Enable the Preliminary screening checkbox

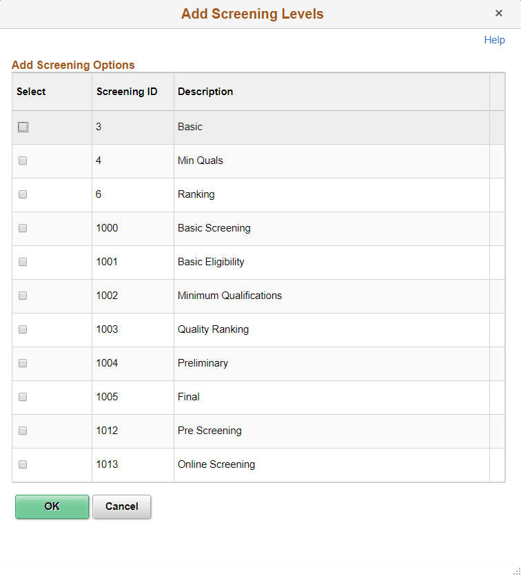point(23,363)
